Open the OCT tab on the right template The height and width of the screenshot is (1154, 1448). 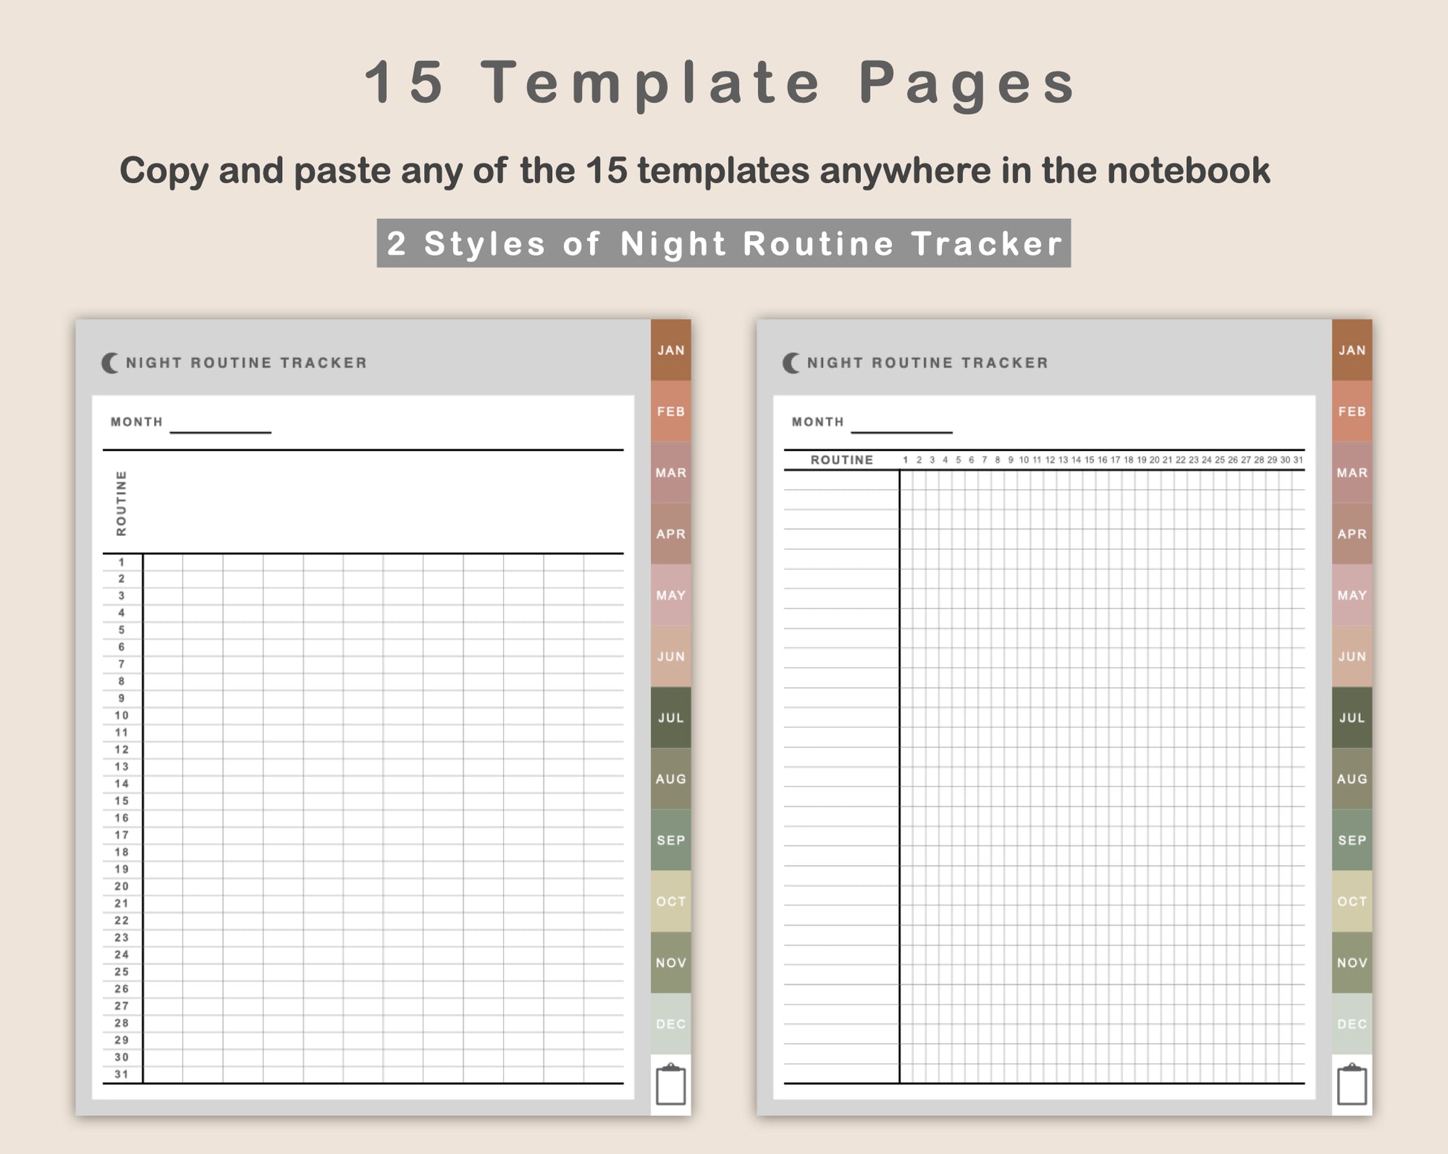(x=1352, y=901)
